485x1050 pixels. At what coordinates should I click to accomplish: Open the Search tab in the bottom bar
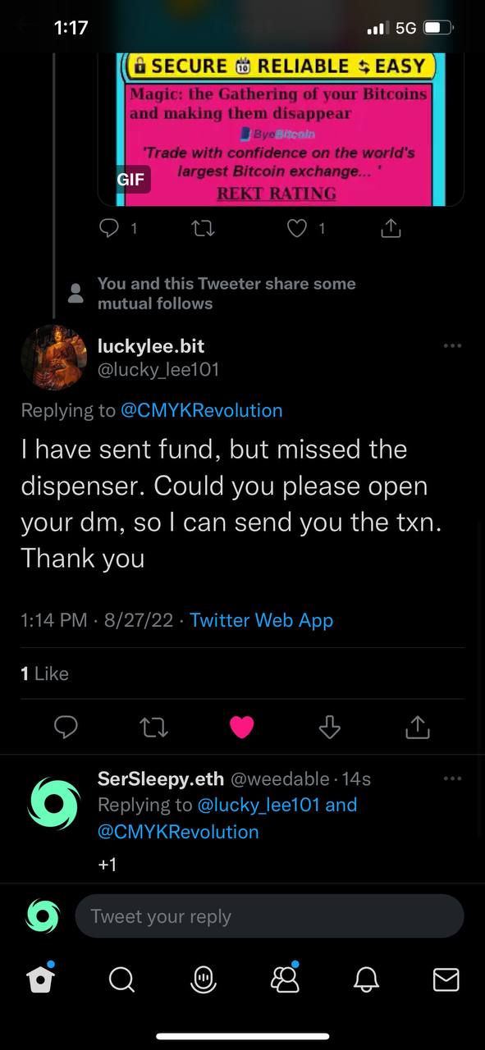pos(121,979)
